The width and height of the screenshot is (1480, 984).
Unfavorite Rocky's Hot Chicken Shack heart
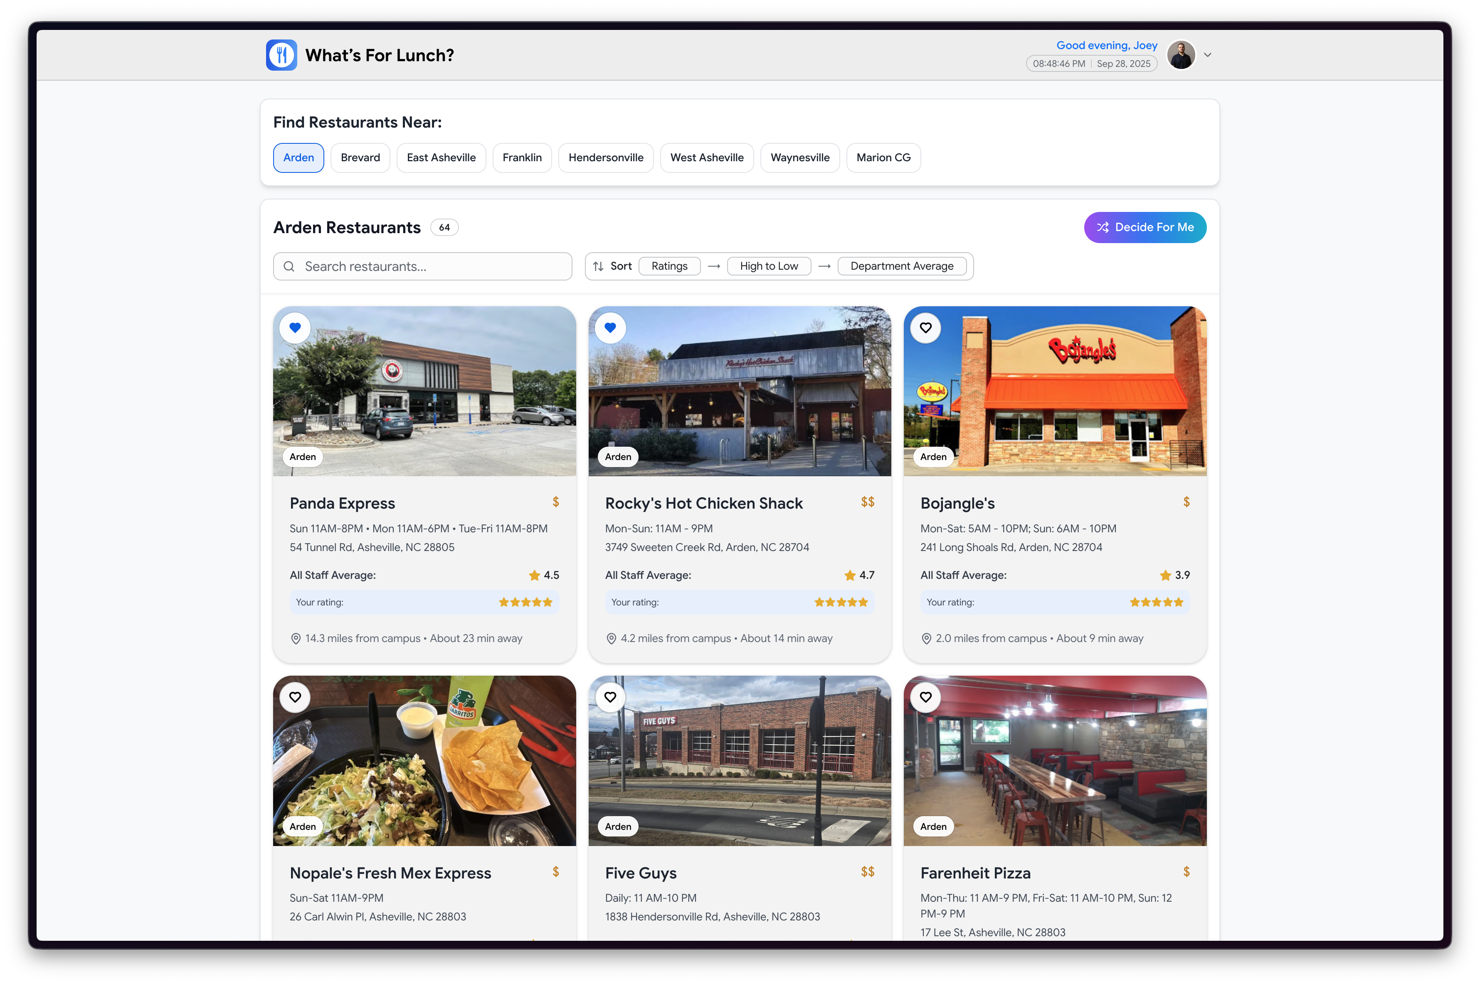click(x=610, y=327)
